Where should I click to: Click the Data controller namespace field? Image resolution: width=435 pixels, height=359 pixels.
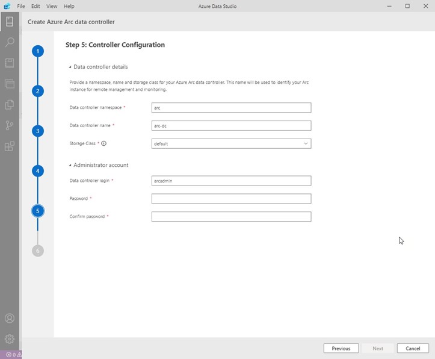pyautogui.click(x=232, y=108)
